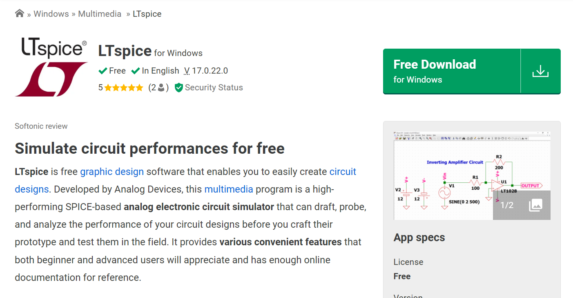Follow the 'circuit designs' link
Screen dimensions: 573x298
pos(185,180)
